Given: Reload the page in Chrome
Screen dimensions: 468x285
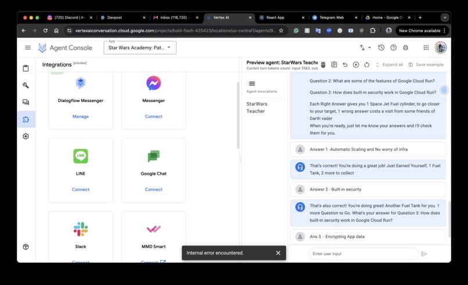Looking at the screenshot, I should (x=45, y=30).
